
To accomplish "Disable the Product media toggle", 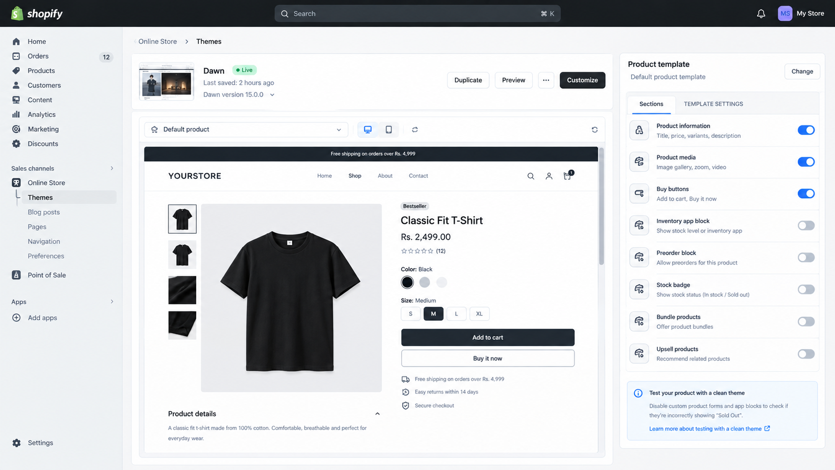I will pyautogui.click(x=806, y=162).
